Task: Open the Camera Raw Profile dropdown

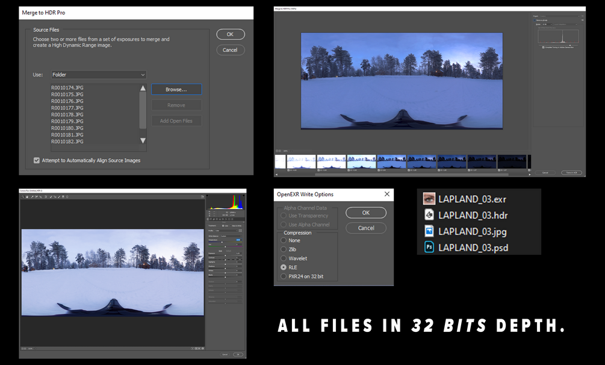Action: tap(226, 231)
